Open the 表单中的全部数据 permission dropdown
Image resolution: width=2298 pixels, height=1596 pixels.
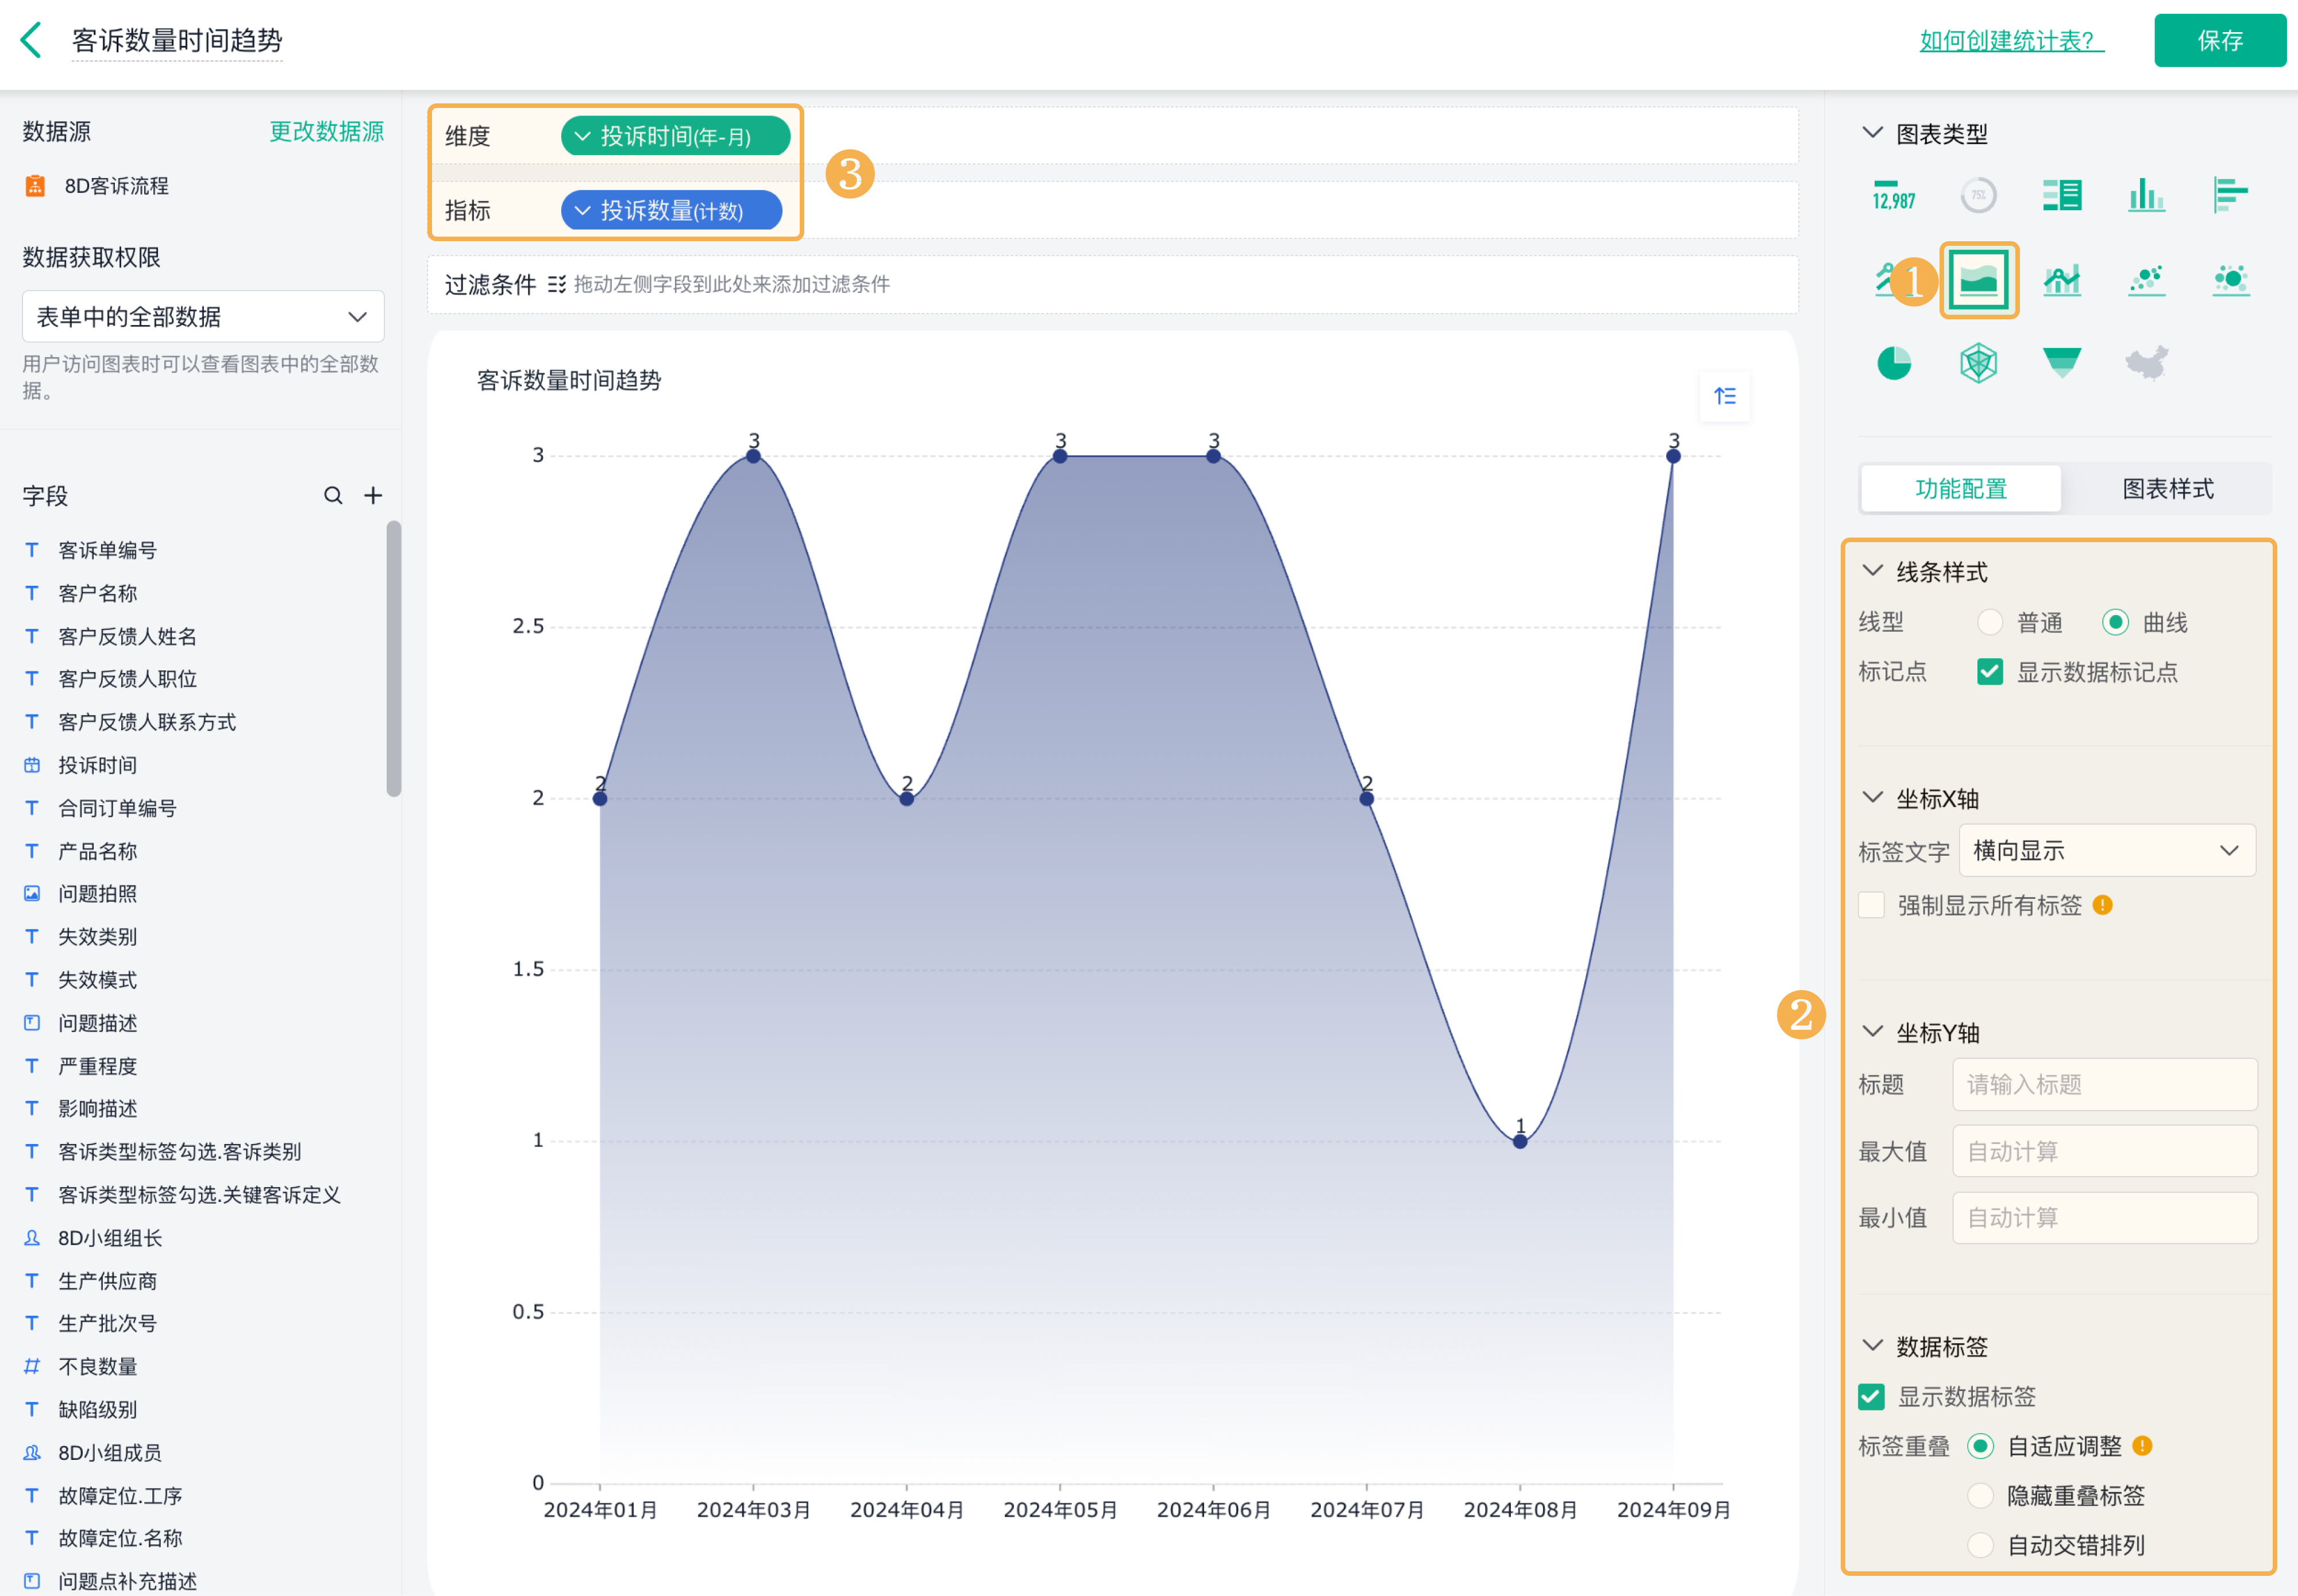(203, 317)
